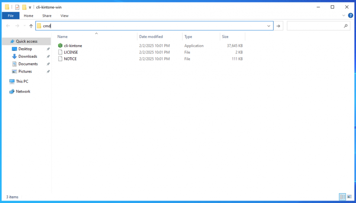Open Customize Quick Access Toolbar dropdown

(30, 8)
